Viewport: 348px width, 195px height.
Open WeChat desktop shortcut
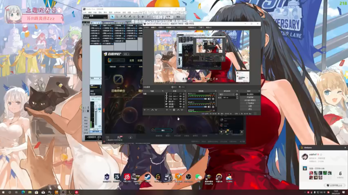pyautogui.click(x=198, y=177)
